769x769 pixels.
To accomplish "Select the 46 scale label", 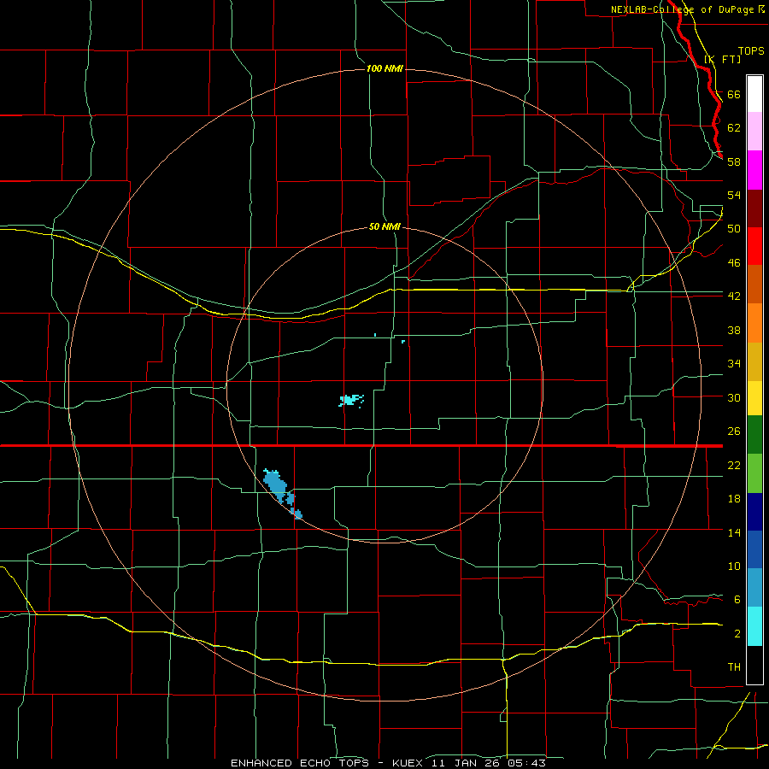I will (x=734, y=263).
